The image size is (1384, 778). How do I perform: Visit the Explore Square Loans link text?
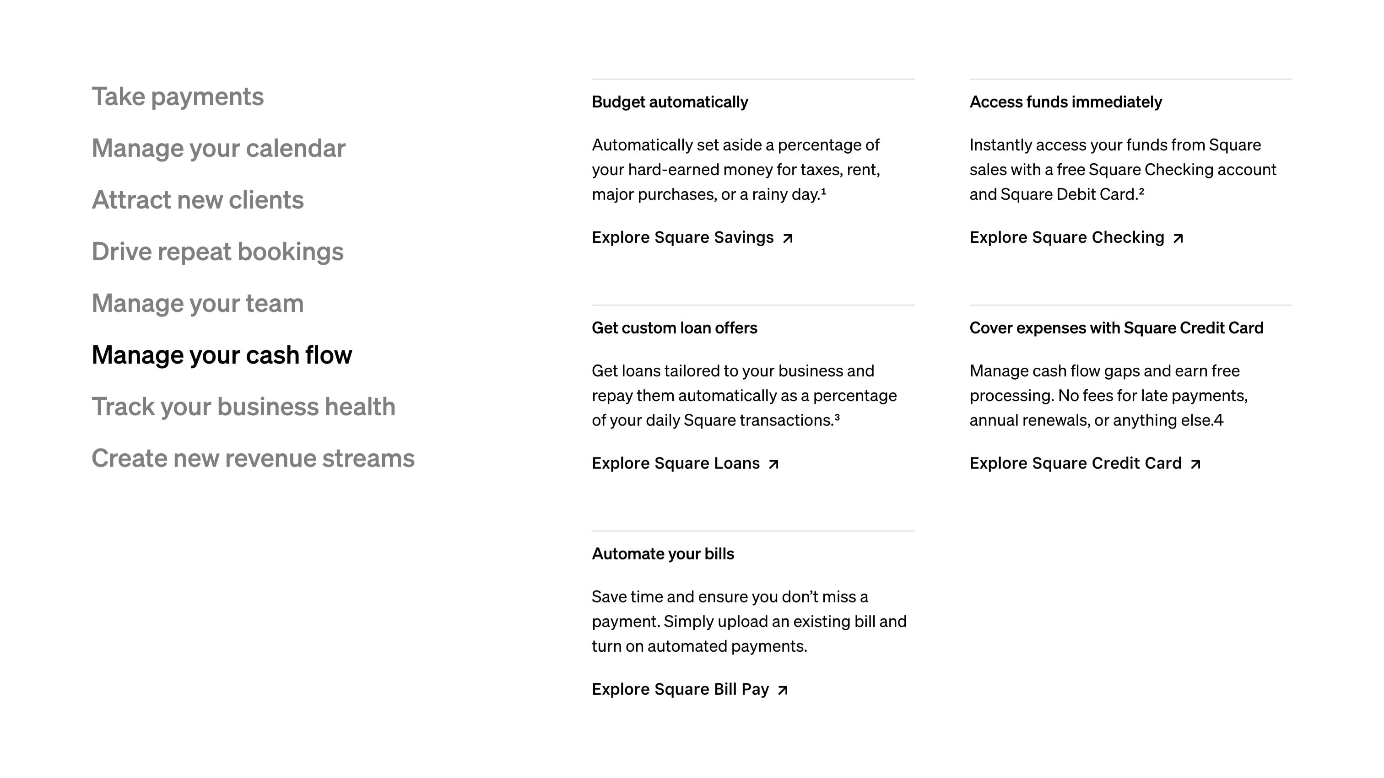(x=676, y=463)
